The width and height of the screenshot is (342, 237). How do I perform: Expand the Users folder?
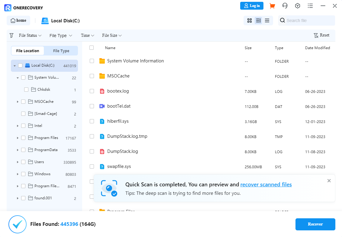[x=18, y=162]
